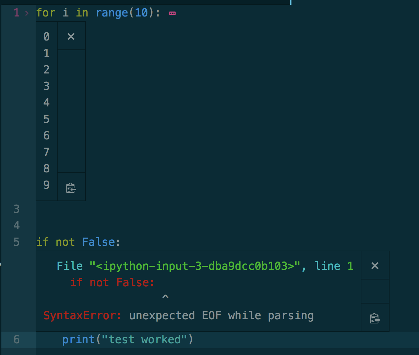Click the red 'if not False:' traceback line

click(x=112, y=283)
